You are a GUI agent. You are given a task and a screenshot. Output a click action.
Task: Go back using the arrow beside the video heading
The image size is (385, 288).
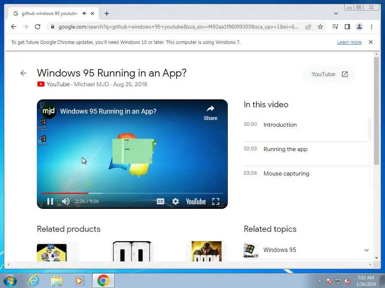tap(23, 73)
